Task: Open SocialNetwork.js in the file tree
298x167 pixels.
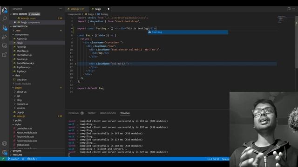Action: 25,63
